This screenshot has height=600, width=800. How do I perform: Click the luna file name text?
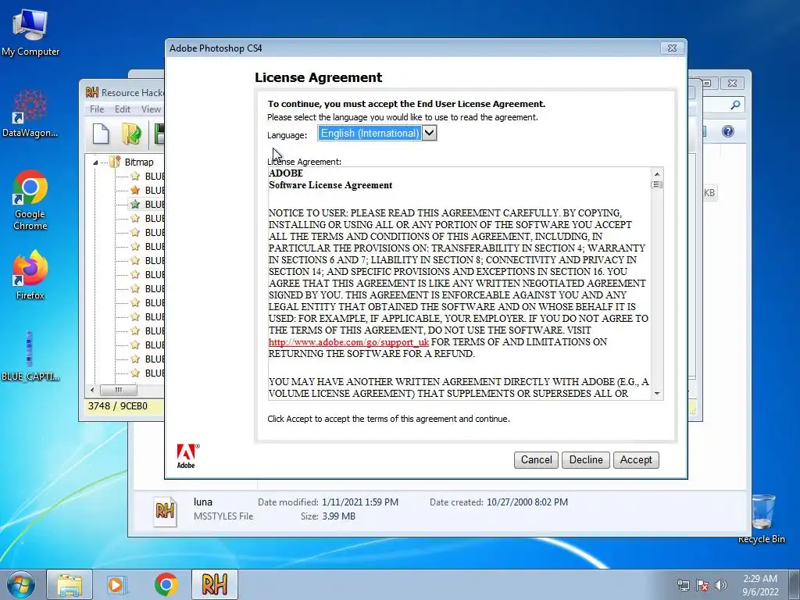click(203, 502)
